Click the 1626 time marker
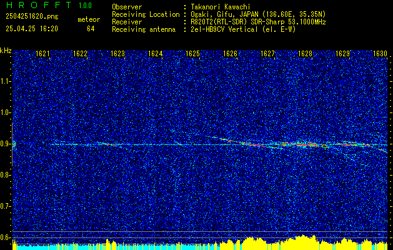 [x=230, y=53]
